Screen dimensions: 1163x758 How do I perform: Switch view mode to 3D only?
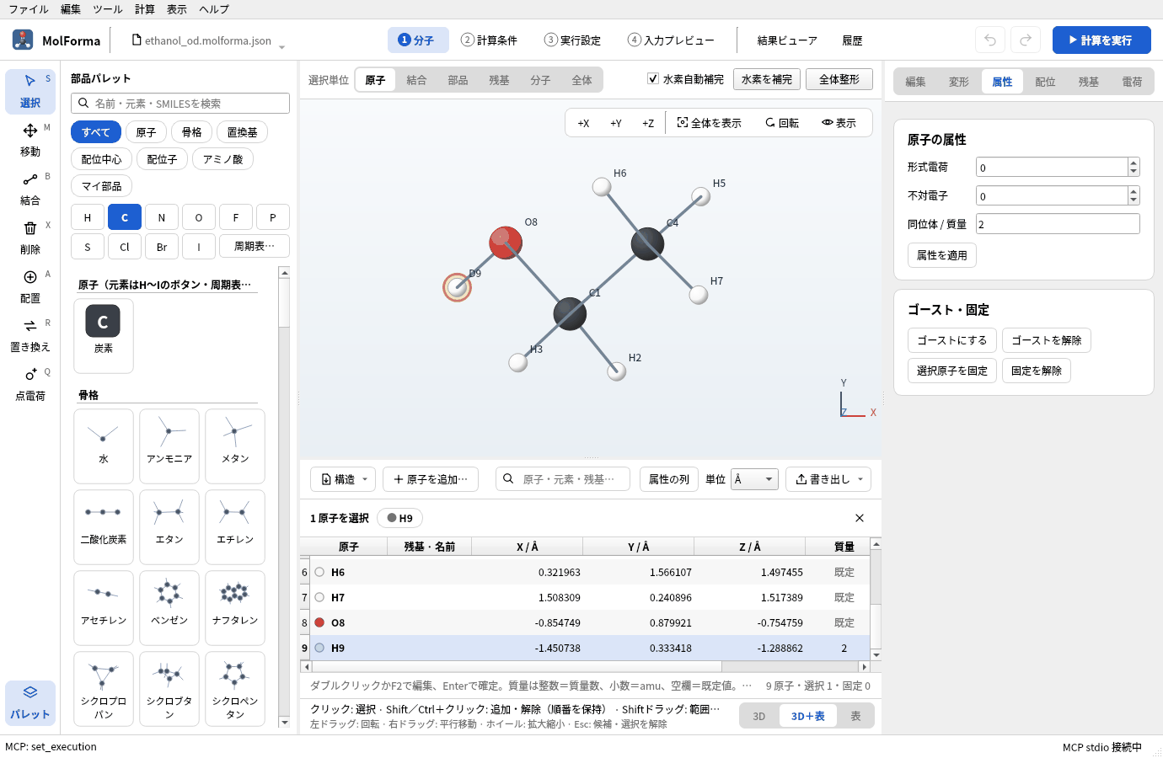(759, 716)
